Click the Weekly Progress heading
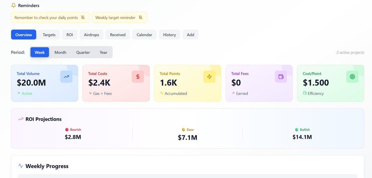This screenshot has width=372, height=178. [x=47, y=166]
